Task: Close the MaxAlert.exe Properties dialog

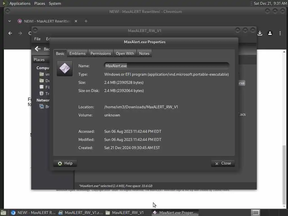Action: pyautogui.click(x=223, y=163)
